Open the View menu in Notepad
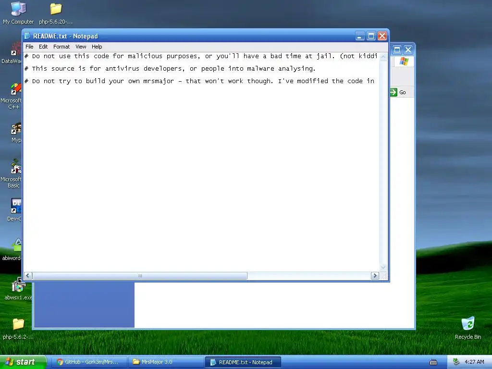The image size is (492, 369). coord(81,47)
